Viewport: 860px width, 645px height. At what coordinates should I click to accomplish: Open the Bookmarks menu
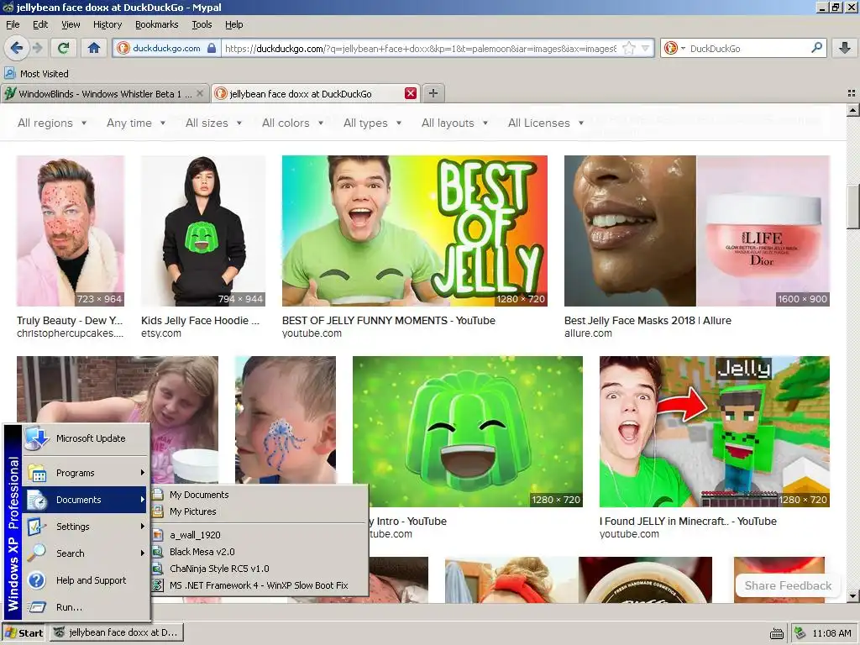157,24
